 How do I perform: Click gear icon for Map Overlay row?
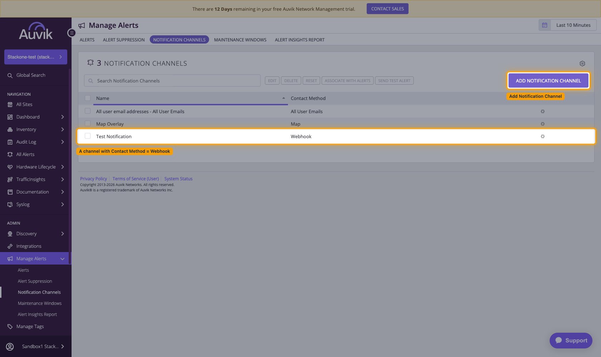click(543, 124)
